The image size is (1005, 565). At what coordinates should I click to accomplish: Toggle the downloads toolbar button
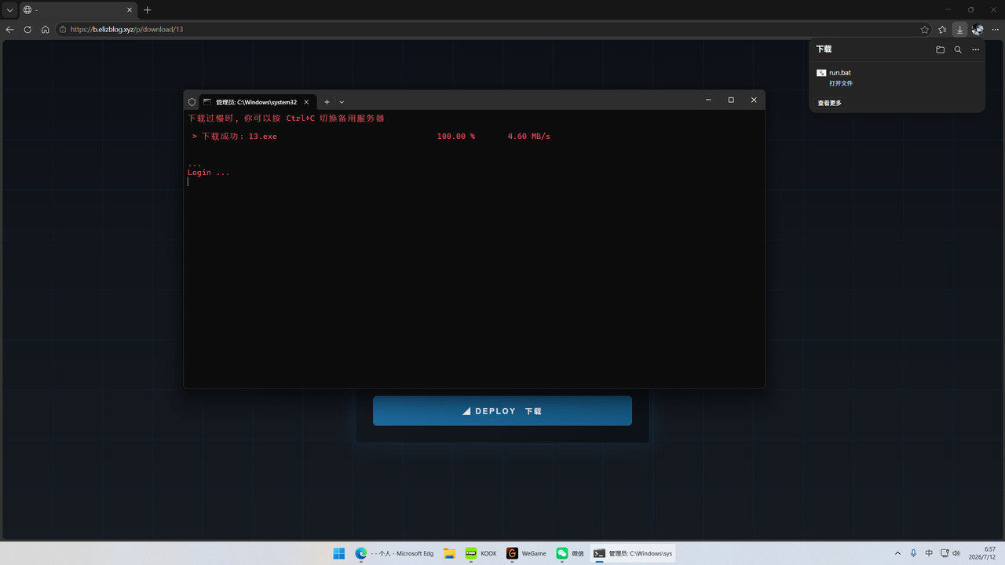[959, 29]
